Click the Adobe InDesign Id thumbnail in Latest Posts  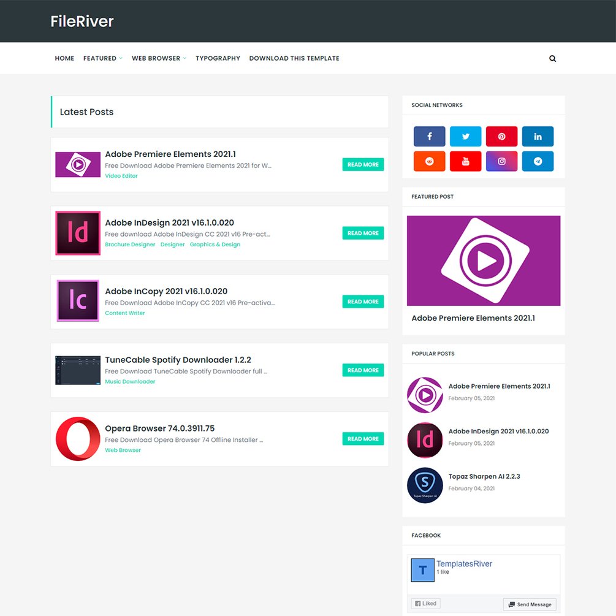[x=78, y=233]
